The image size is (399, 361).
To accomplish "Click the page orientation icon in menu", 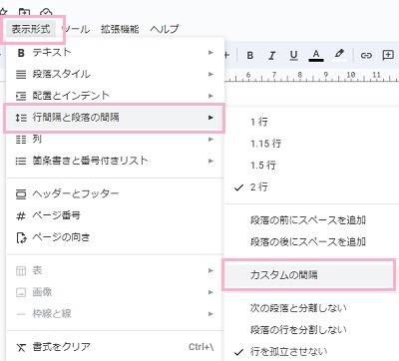I will [x=21, y=237].
